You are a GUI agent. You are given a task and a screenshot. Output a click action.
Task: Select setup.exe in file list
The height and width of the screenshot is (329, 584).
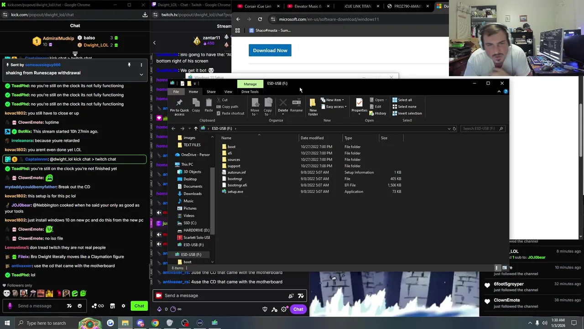click(x=235, y=191)
